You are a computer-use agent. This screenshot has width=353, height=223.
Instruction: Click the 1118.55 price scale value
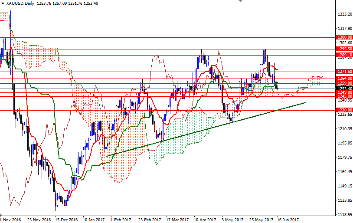tap(344, 214)
